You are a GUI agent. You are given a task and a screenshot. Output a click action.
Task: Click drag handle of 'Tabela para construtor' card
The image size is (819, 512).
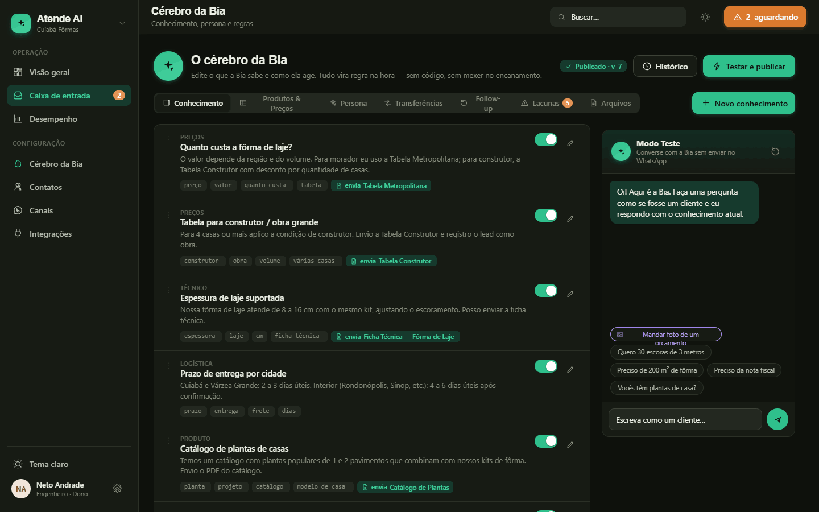168,214
